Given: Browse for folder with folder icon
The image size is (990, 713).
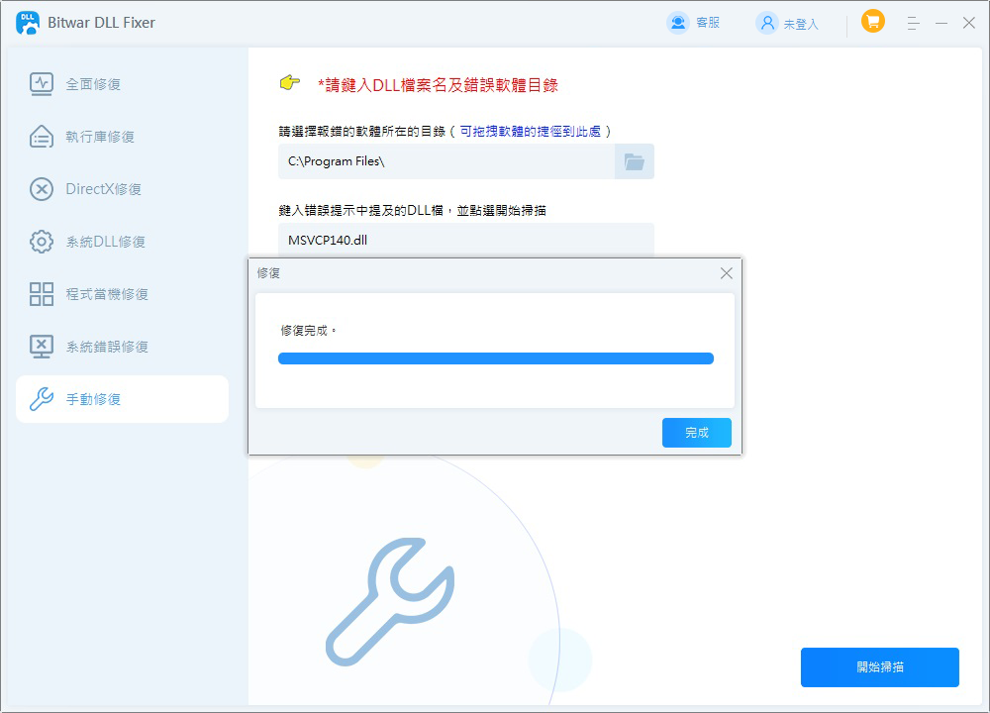Looking at the screenshot, I should click(634, 161).
